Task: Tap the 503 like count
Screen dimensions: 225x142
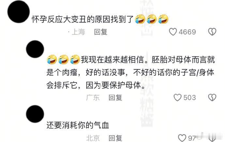Action: click(x=189, y=98)
